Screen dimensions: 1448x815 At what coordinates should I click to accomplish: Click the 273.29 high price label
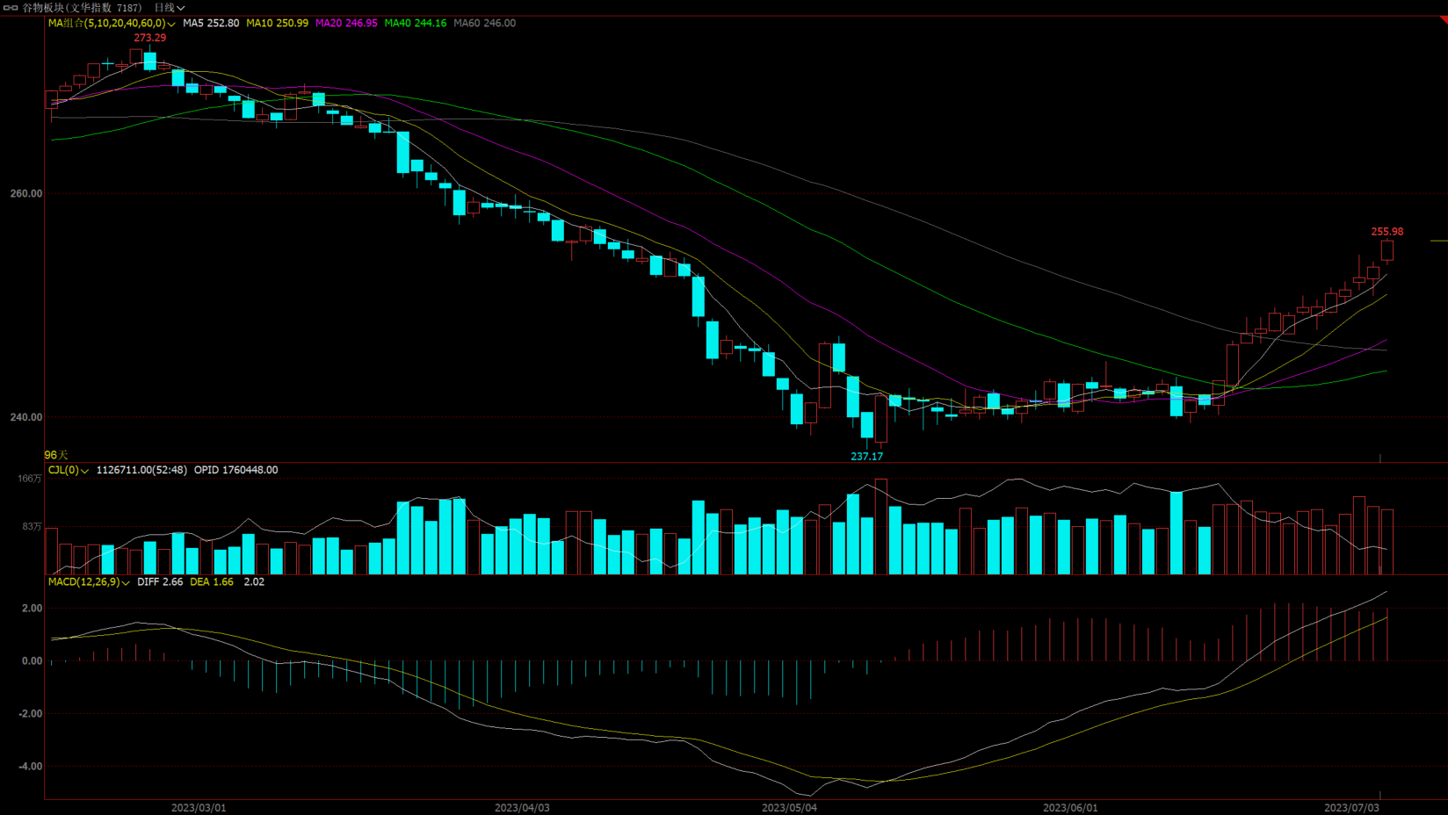pyautogui.click(x=150, y=38)
